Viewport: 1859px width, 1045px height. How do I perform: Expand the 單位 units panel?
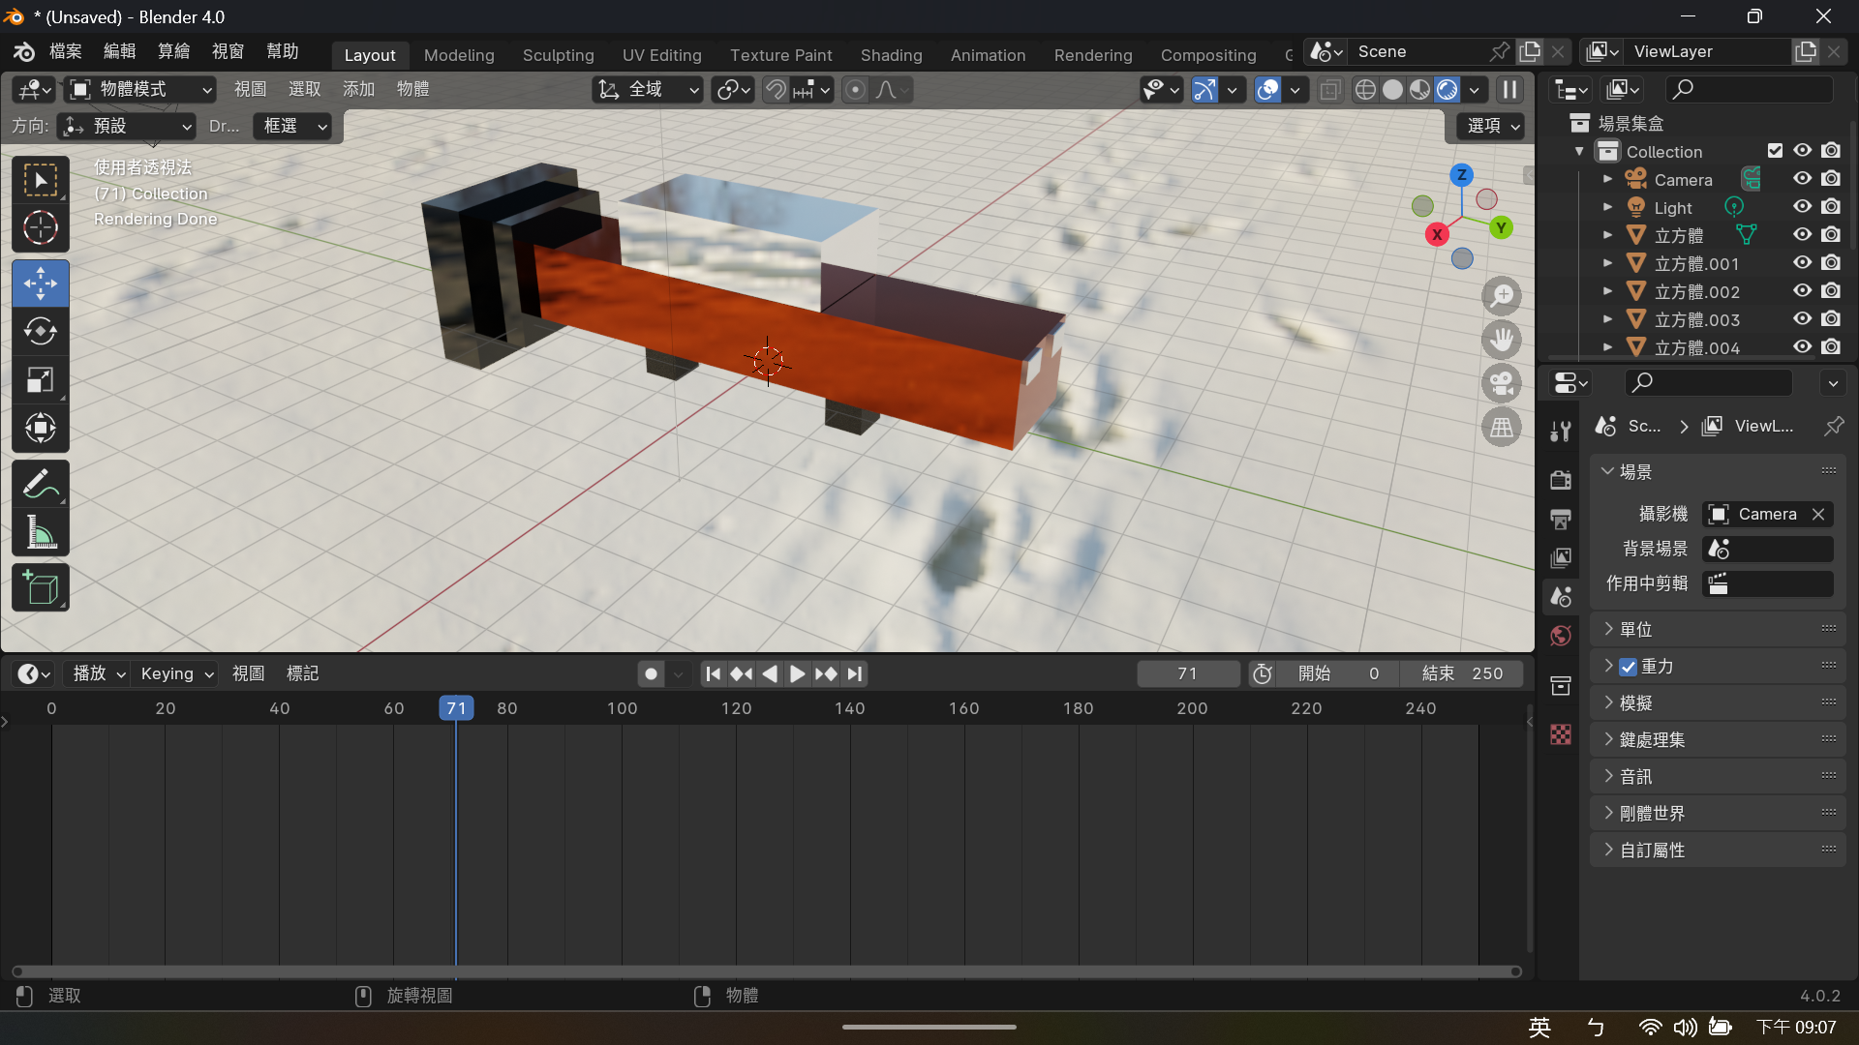(x=1719, y=629)
